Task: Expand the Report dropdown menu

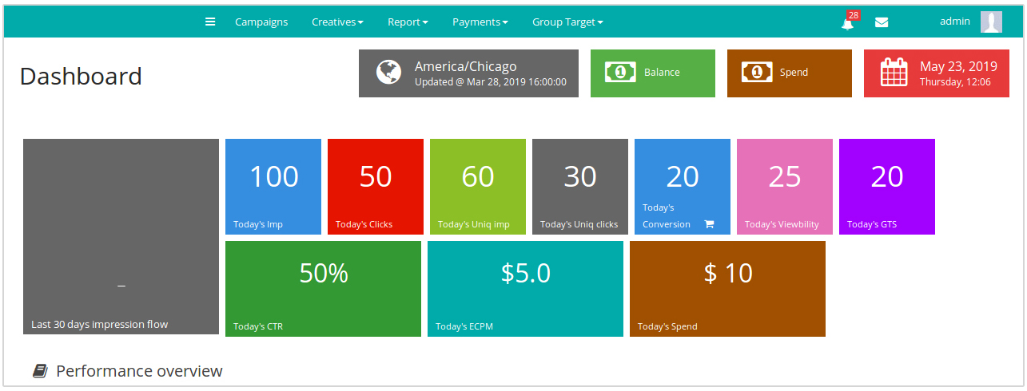Action: pos(408,22)
